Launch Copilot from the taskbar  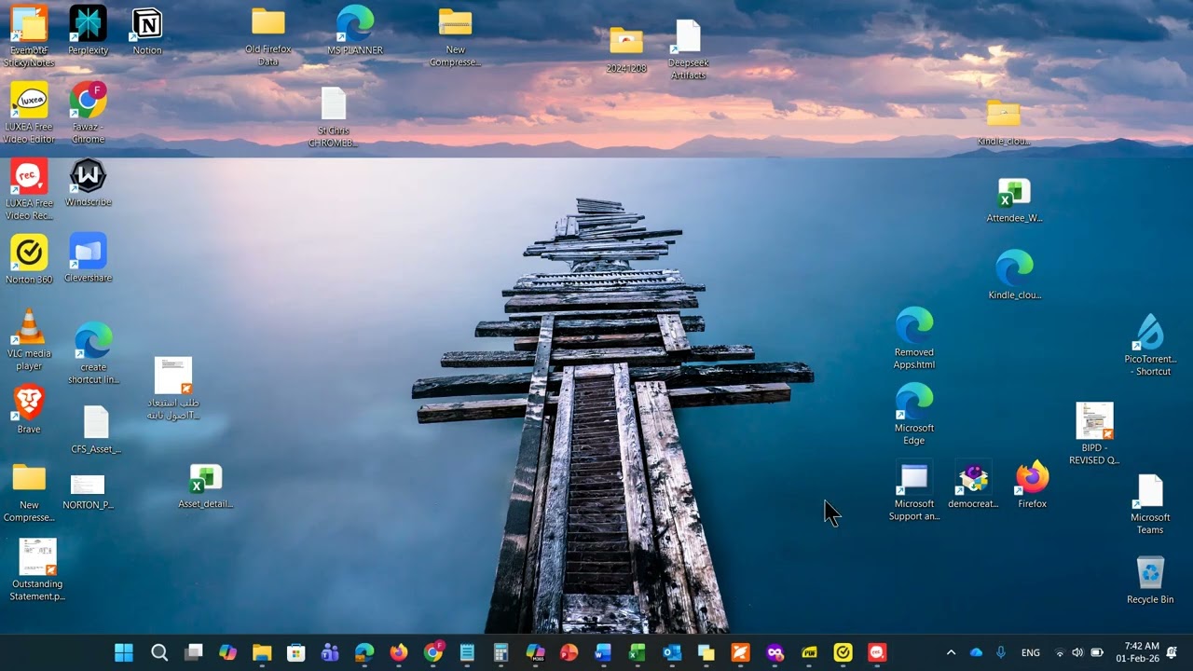coord(228,653)
